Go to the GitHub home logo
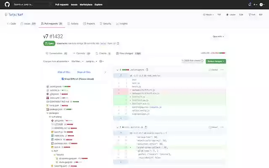The image size is (269, 168). (x=7, y=5)
